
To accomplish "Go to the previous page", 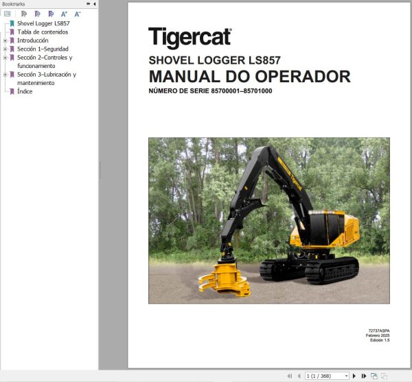I will (299, 376).
